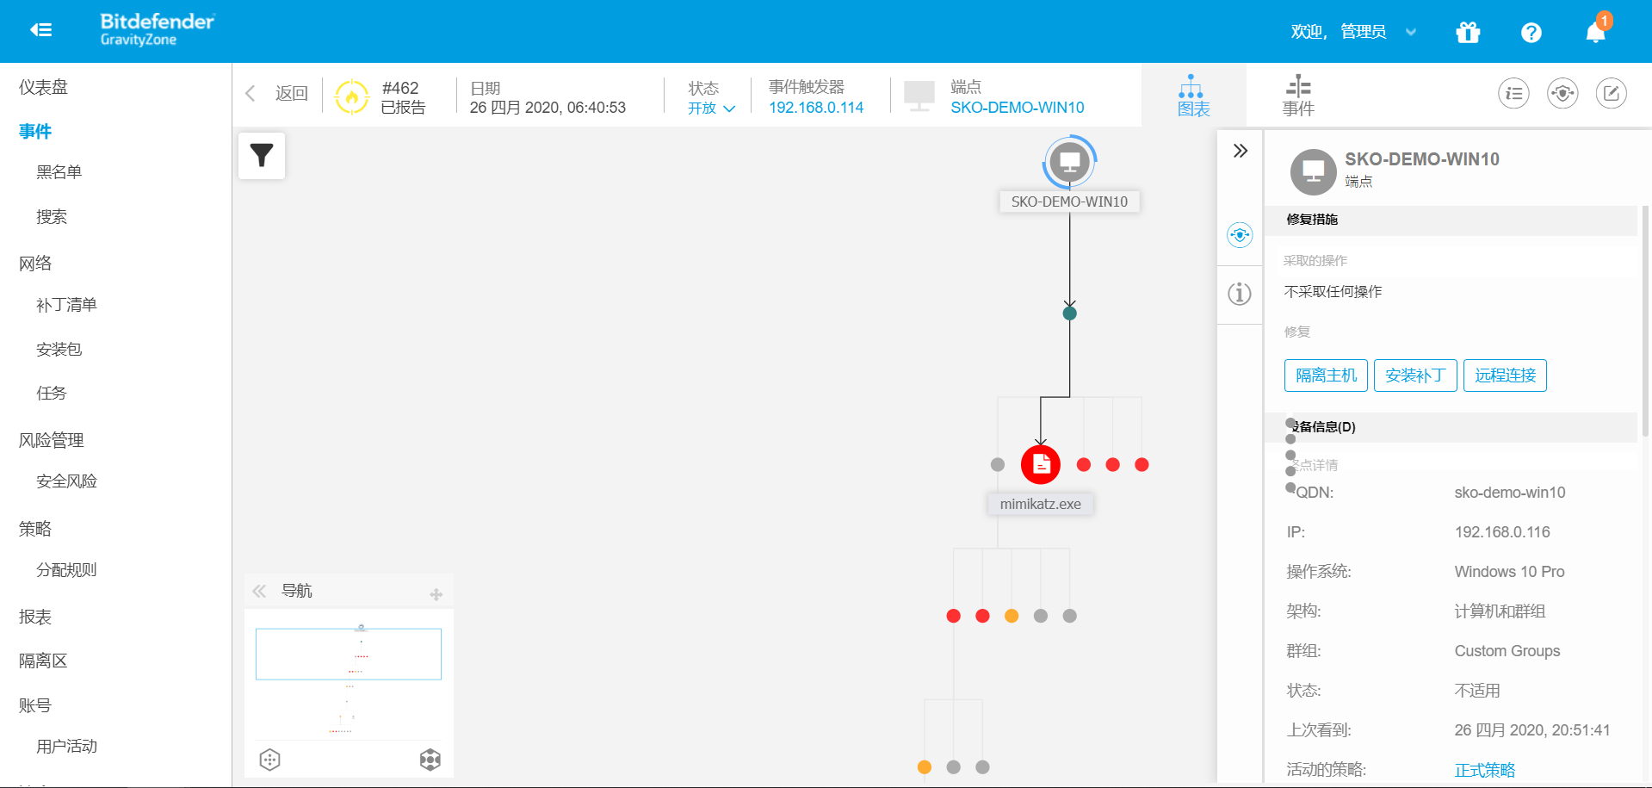Viewport: 1652px width, 788px height.
Task: Click the IP value 192.168.0.116
Action: [x=1502, y=532]
